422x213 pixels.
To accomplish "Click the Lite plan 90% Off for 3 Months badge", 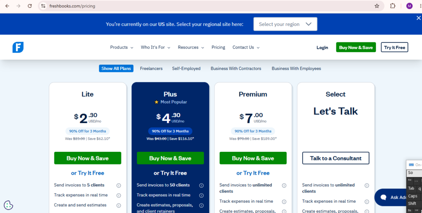I will pyautogui.click(x=87, y=131).
